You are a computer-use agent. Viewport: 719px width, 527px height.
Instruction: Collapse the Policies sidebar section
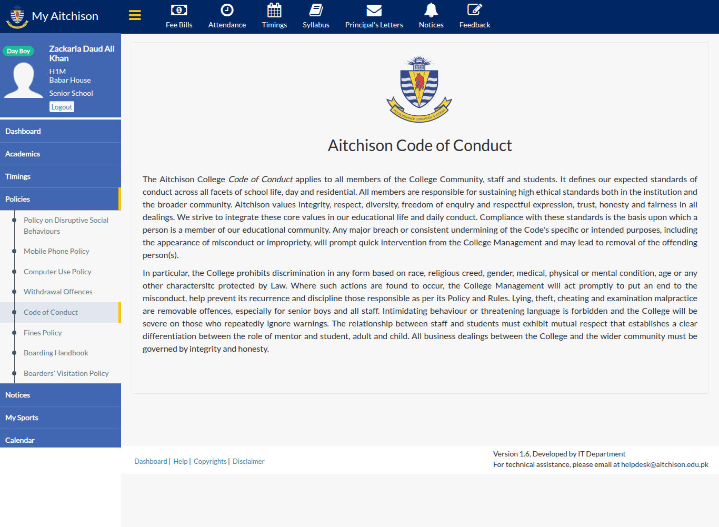coord(61,199)
